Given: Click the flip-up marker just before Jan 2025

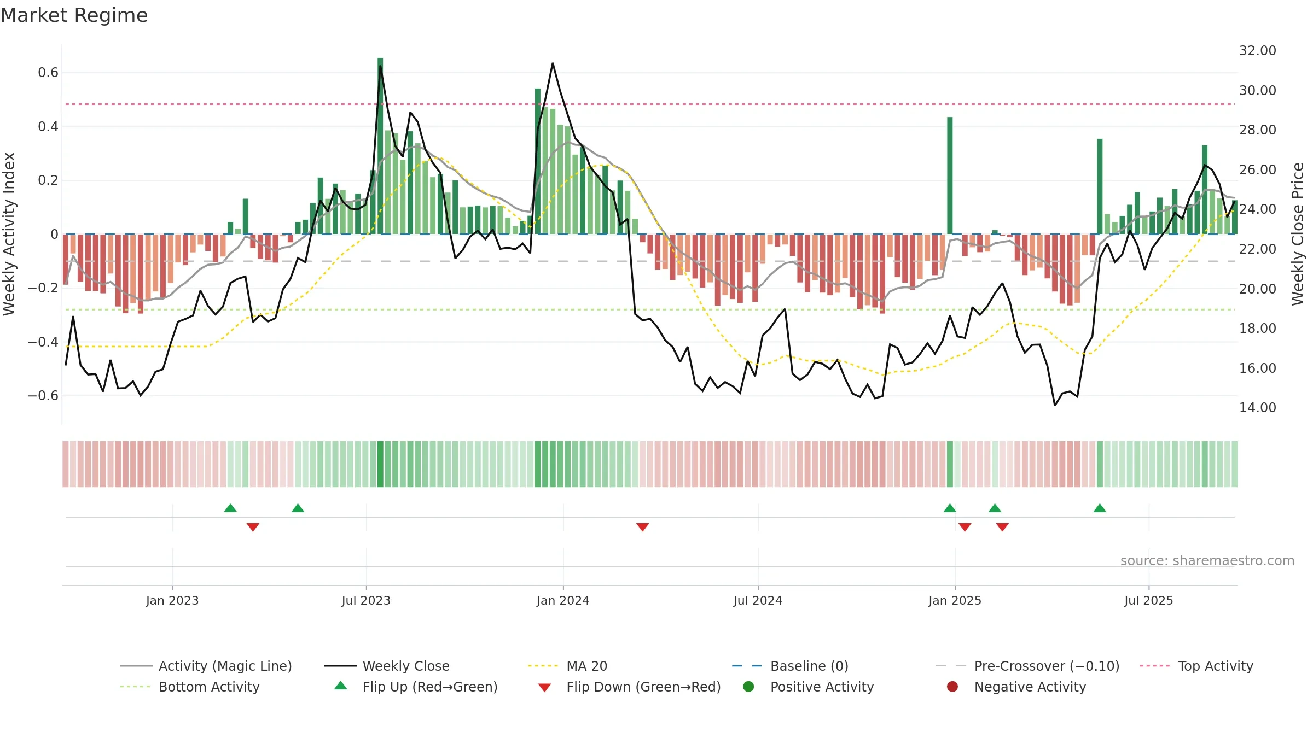Looking at the screenshot, I should pos(950,508).
